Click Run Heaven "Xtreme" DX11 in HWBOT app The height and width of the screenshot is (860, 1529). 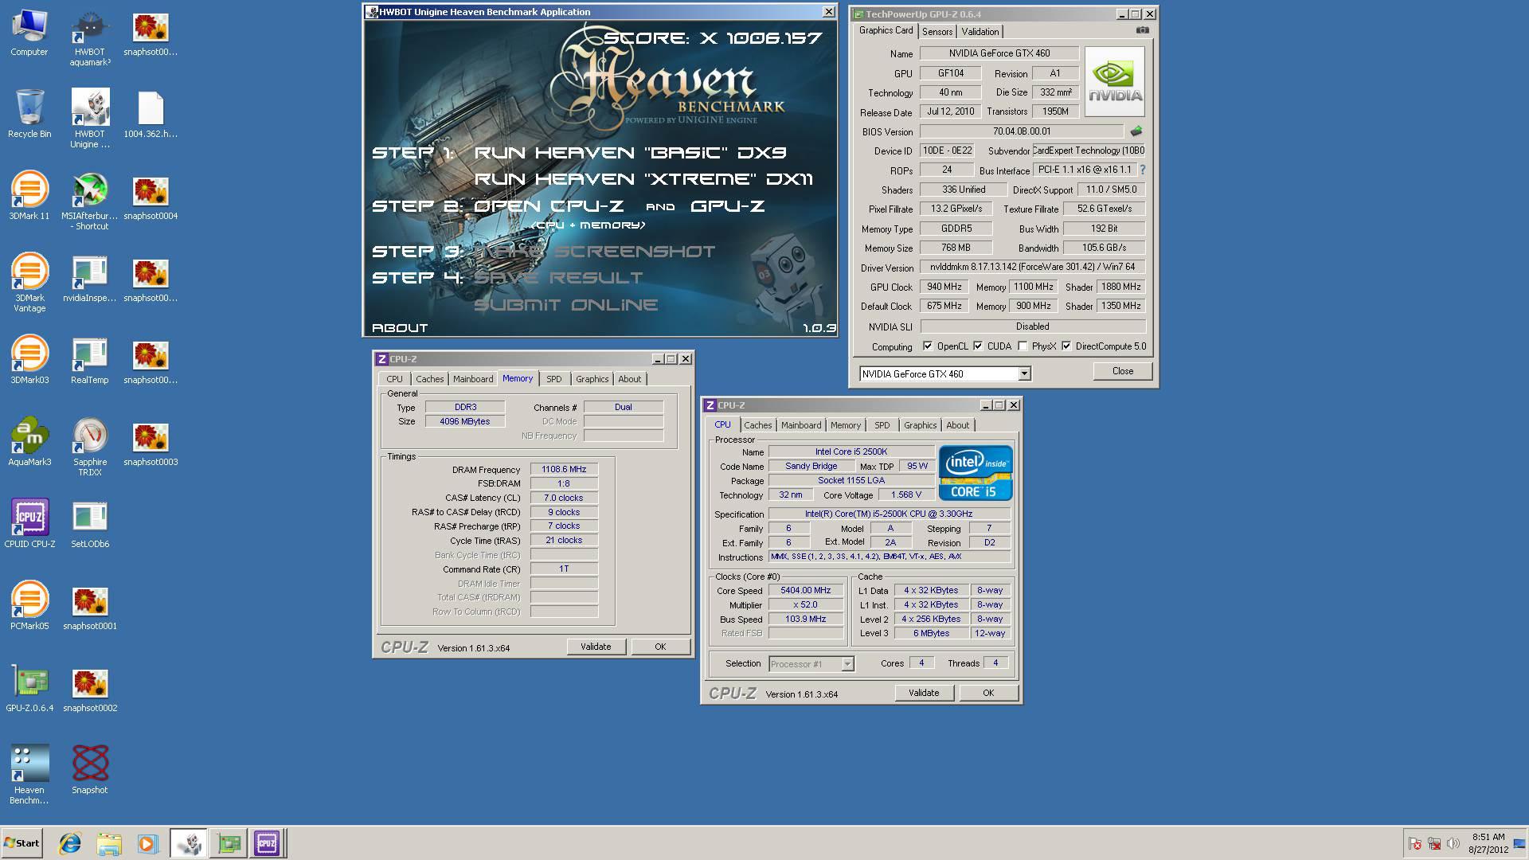(x=643, y=178)
